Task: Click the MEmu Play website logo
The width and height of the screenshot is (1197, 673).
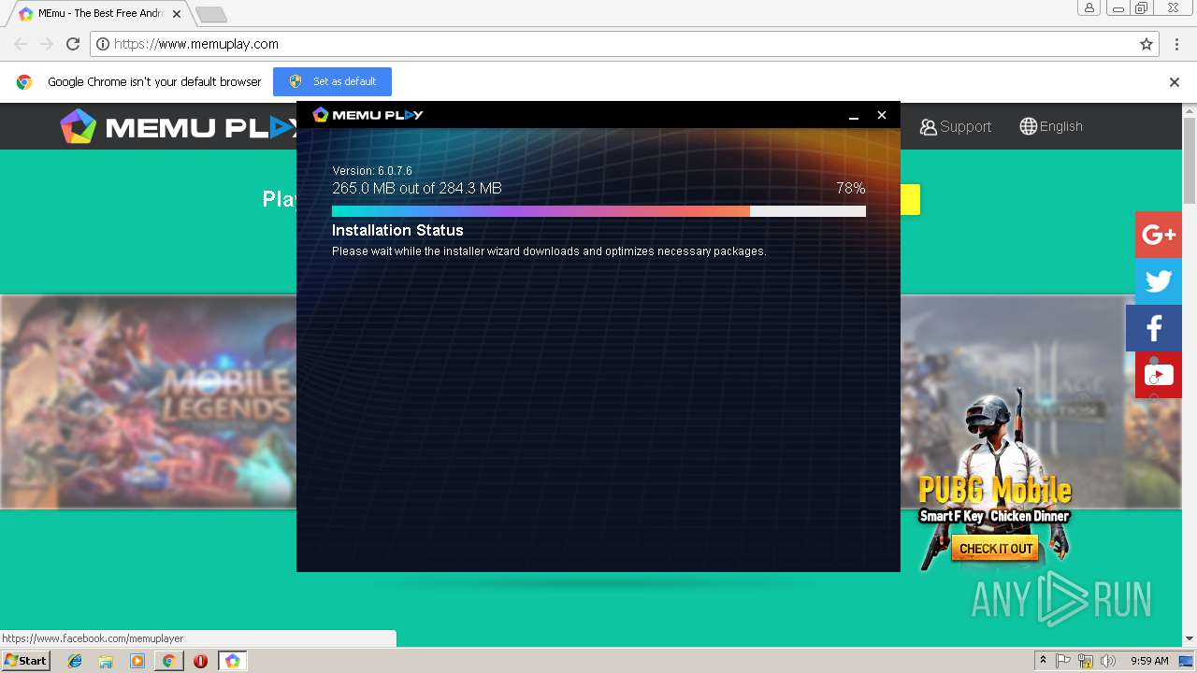Action: pos(178,126)
